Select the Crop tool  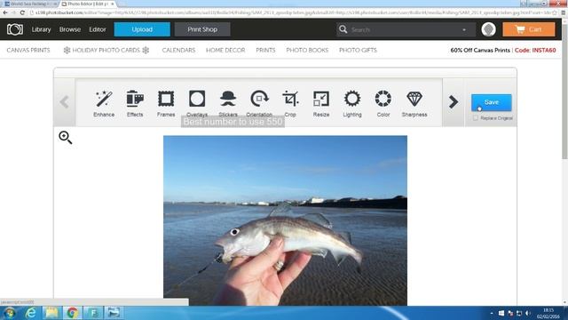pos(290,103)
